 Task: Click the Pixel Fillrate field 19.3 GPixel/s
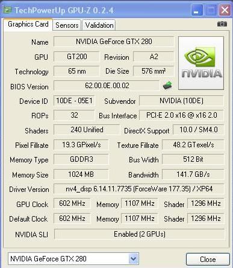[x=81, y=145]
